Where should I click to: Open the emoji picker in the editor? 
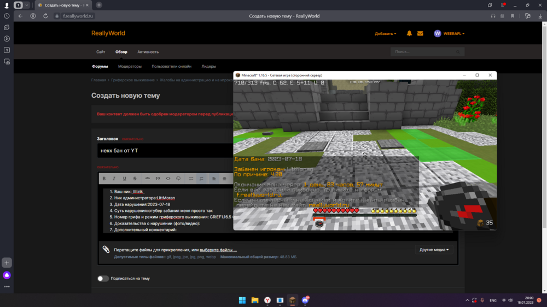click(x=178, y=179)
